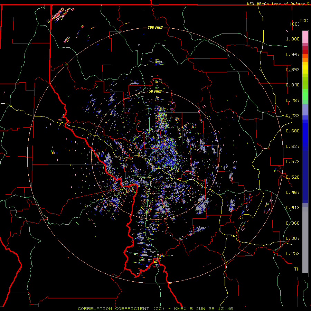Click the 100 NMI range ring label
Viewport: 311px width, 311px height.
pos(155,27)
